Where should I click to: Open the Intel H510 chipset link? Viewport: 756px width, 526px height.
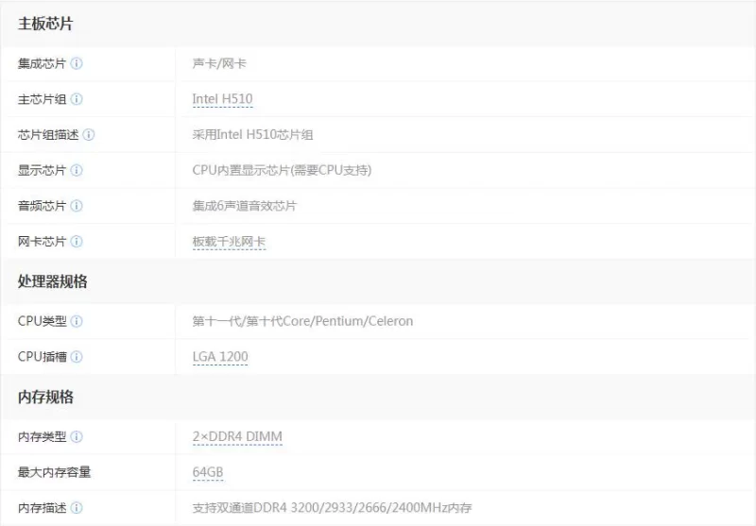point(222,99)
